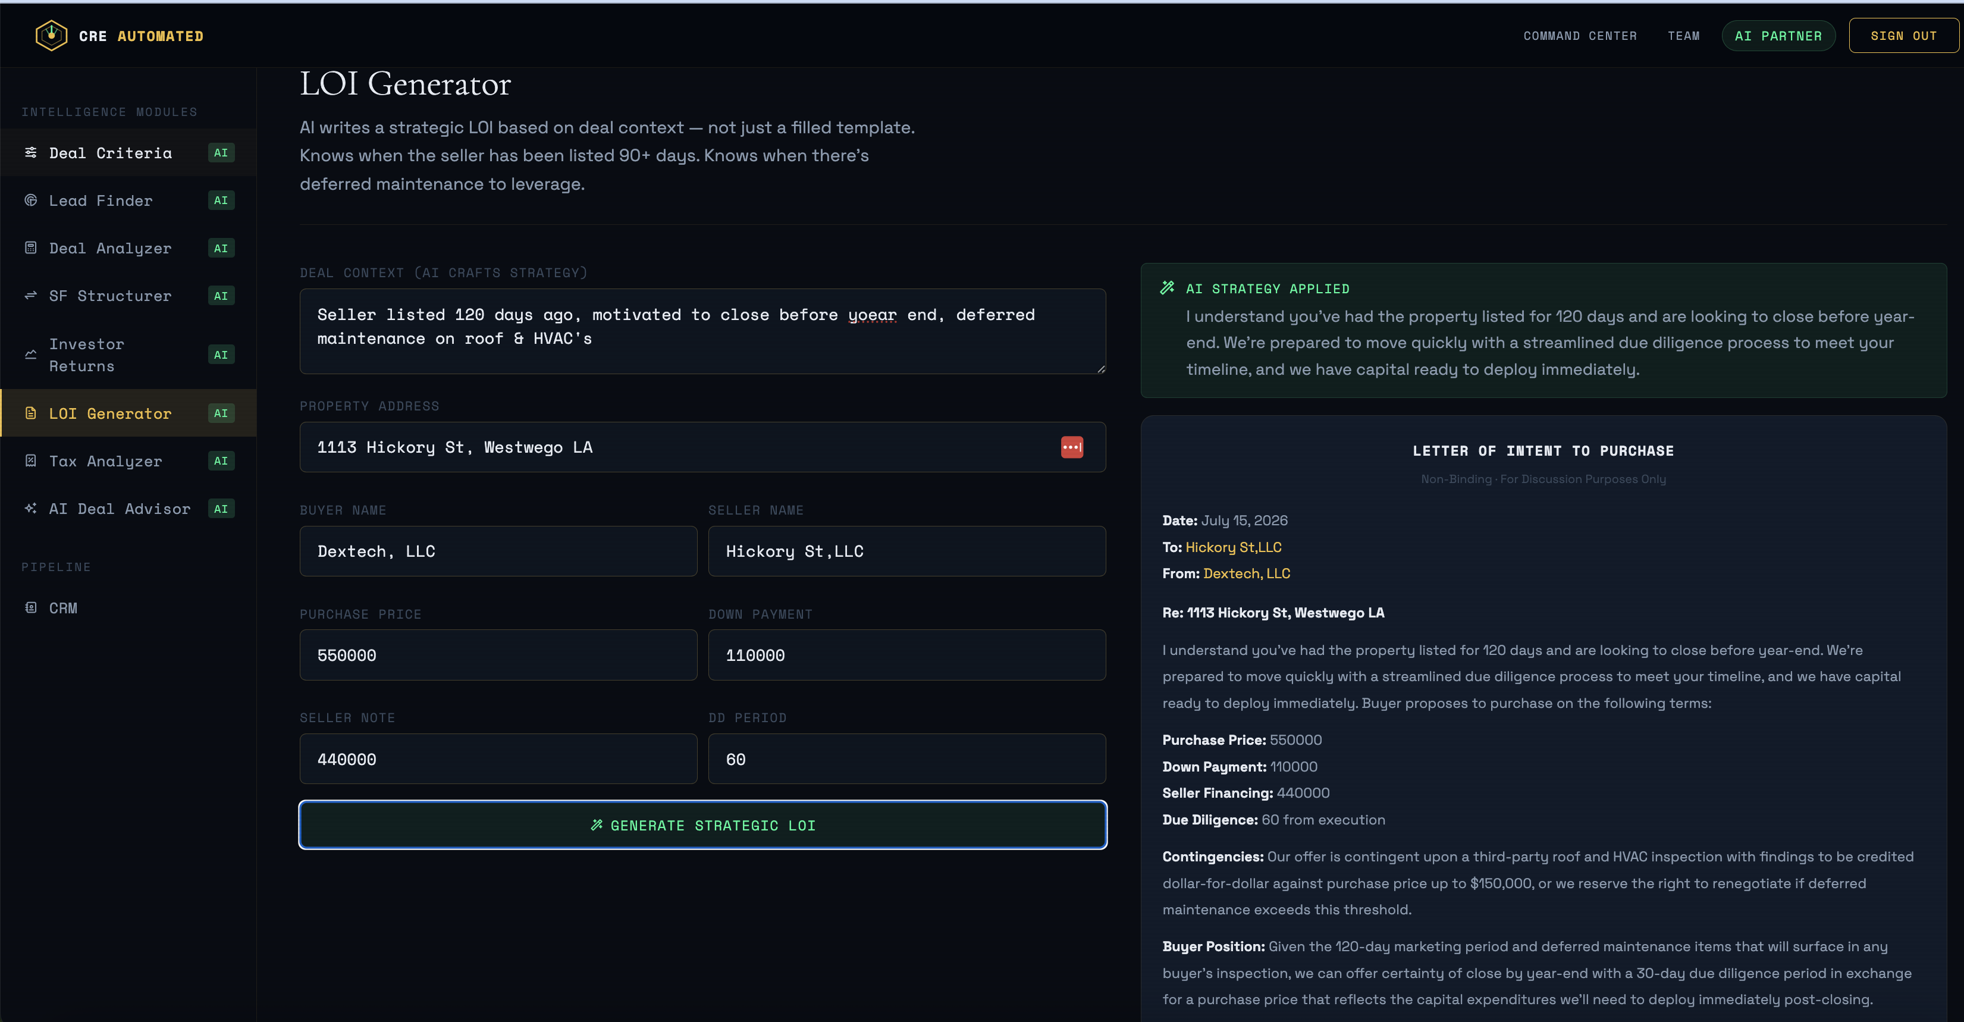Click the 'AI Strategy Applied' header text

click(x=1267, y=289)
